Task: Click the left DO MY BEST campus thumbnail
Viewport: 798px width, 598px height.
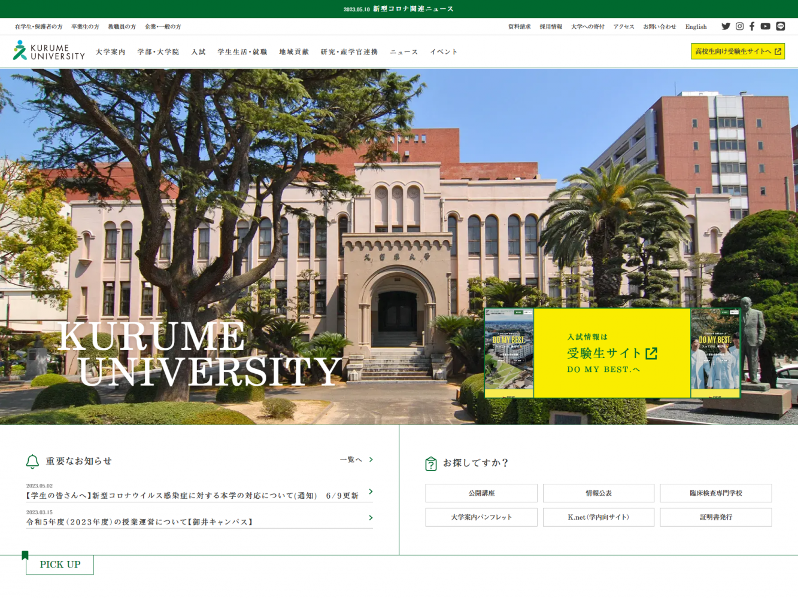Action: pyautogui.click(x=509, y=353)
